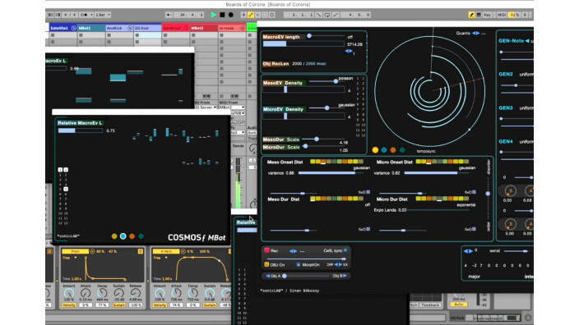Toggle the CellL sync checkbox
The height and width of the screenshot is (325, 579).
(x=345, y=250)
